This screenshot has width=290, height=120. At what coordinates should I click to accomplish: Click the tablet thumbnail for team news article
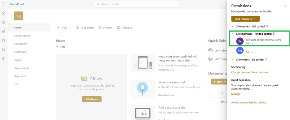[x=143, y=63]
